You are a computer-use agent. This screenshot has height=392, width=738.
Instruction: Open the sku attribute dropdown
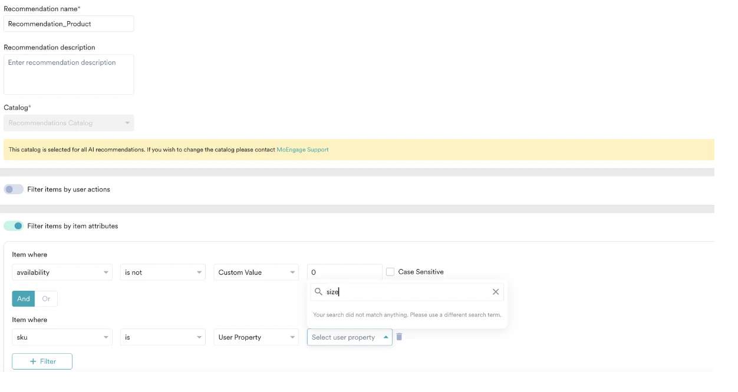(x=62, y=337)
